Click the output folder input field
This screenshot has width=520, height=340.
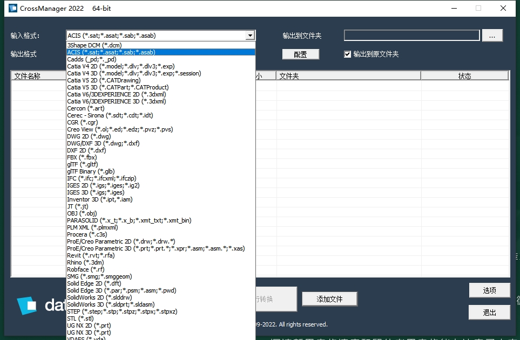tap(411, 35)
